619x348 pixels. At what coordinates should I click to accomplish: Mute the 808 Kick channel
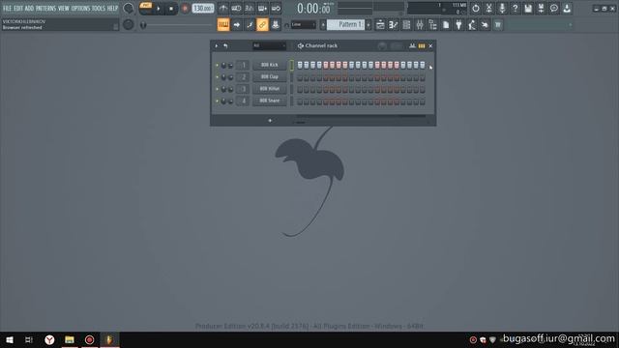217,65
